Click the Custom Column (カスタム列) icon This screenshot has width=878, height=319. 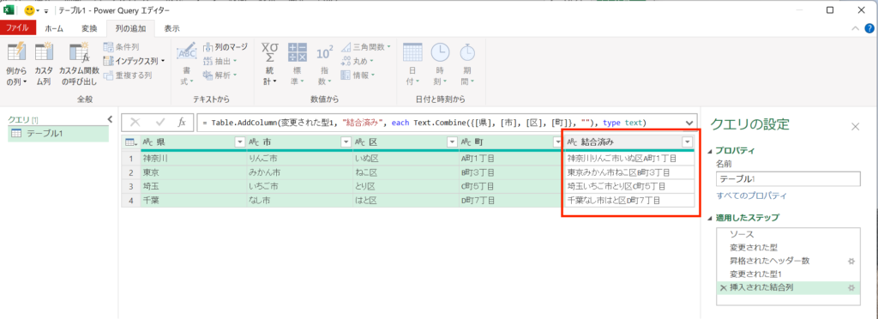(44, 52)
